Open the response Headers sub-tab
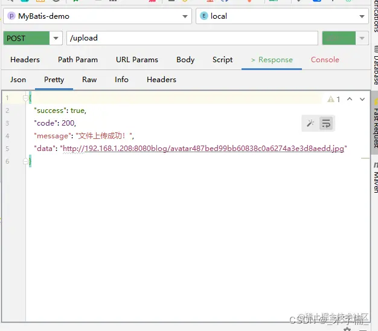The height and width of the screenshot is (331, 378). point(161,80)
